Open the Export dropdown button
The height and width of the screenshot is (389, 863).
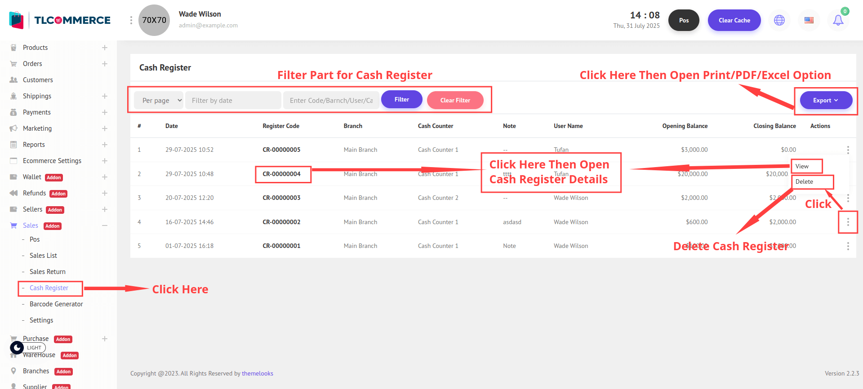coord(826,100)
